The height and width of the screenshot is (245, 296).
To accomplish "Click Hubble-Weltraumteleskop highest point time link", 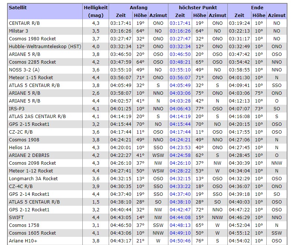I will point(180,47).
